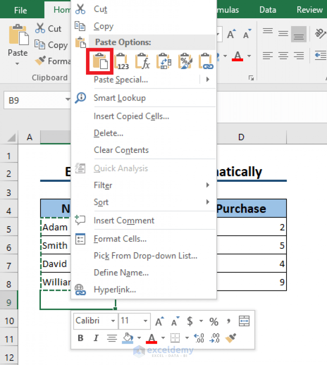Screen dimensions: 327x365
Task: Select Insert Copied Cells menu item
Action: pos(143,116)
